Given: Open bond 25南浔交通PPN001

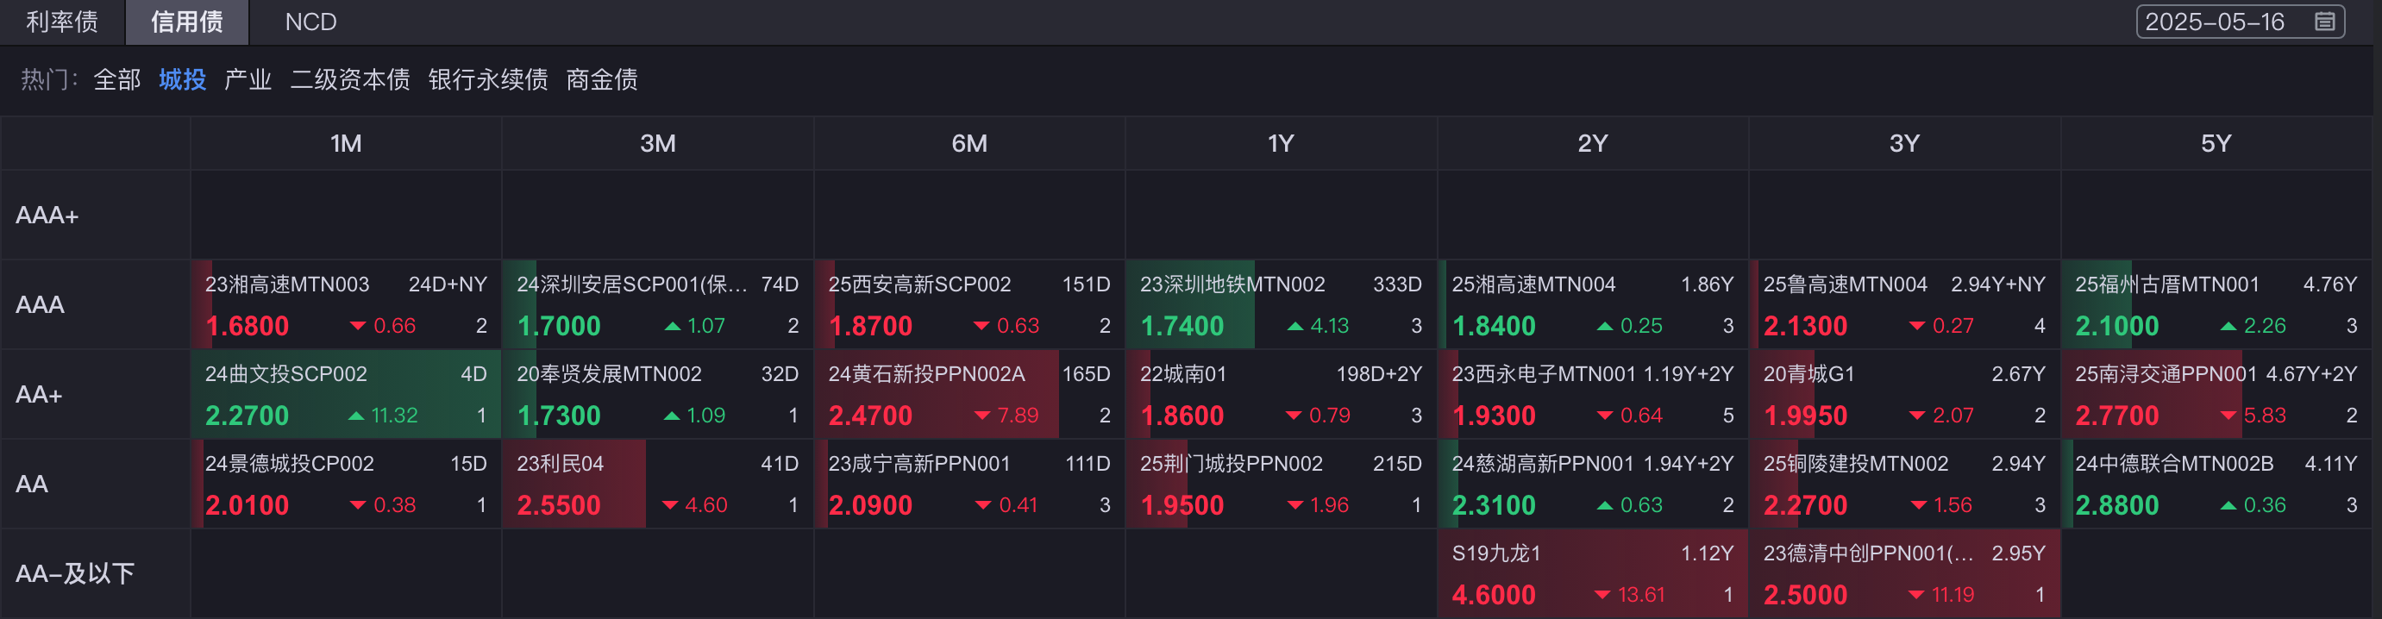Looking at the screenshot, I should point(2166,374).
